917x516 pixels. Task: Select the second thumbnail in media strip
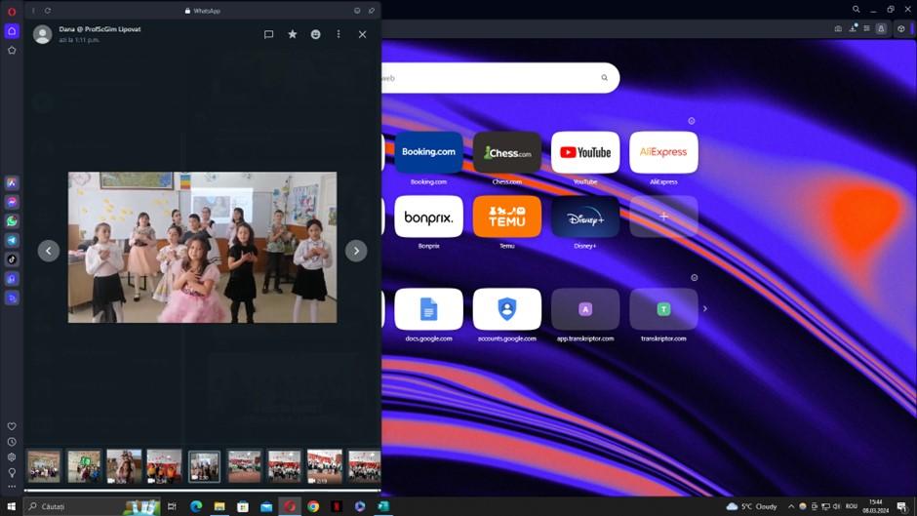click(84, 466)
